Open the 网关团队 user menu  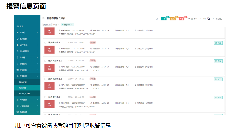[x=219, y=19]
